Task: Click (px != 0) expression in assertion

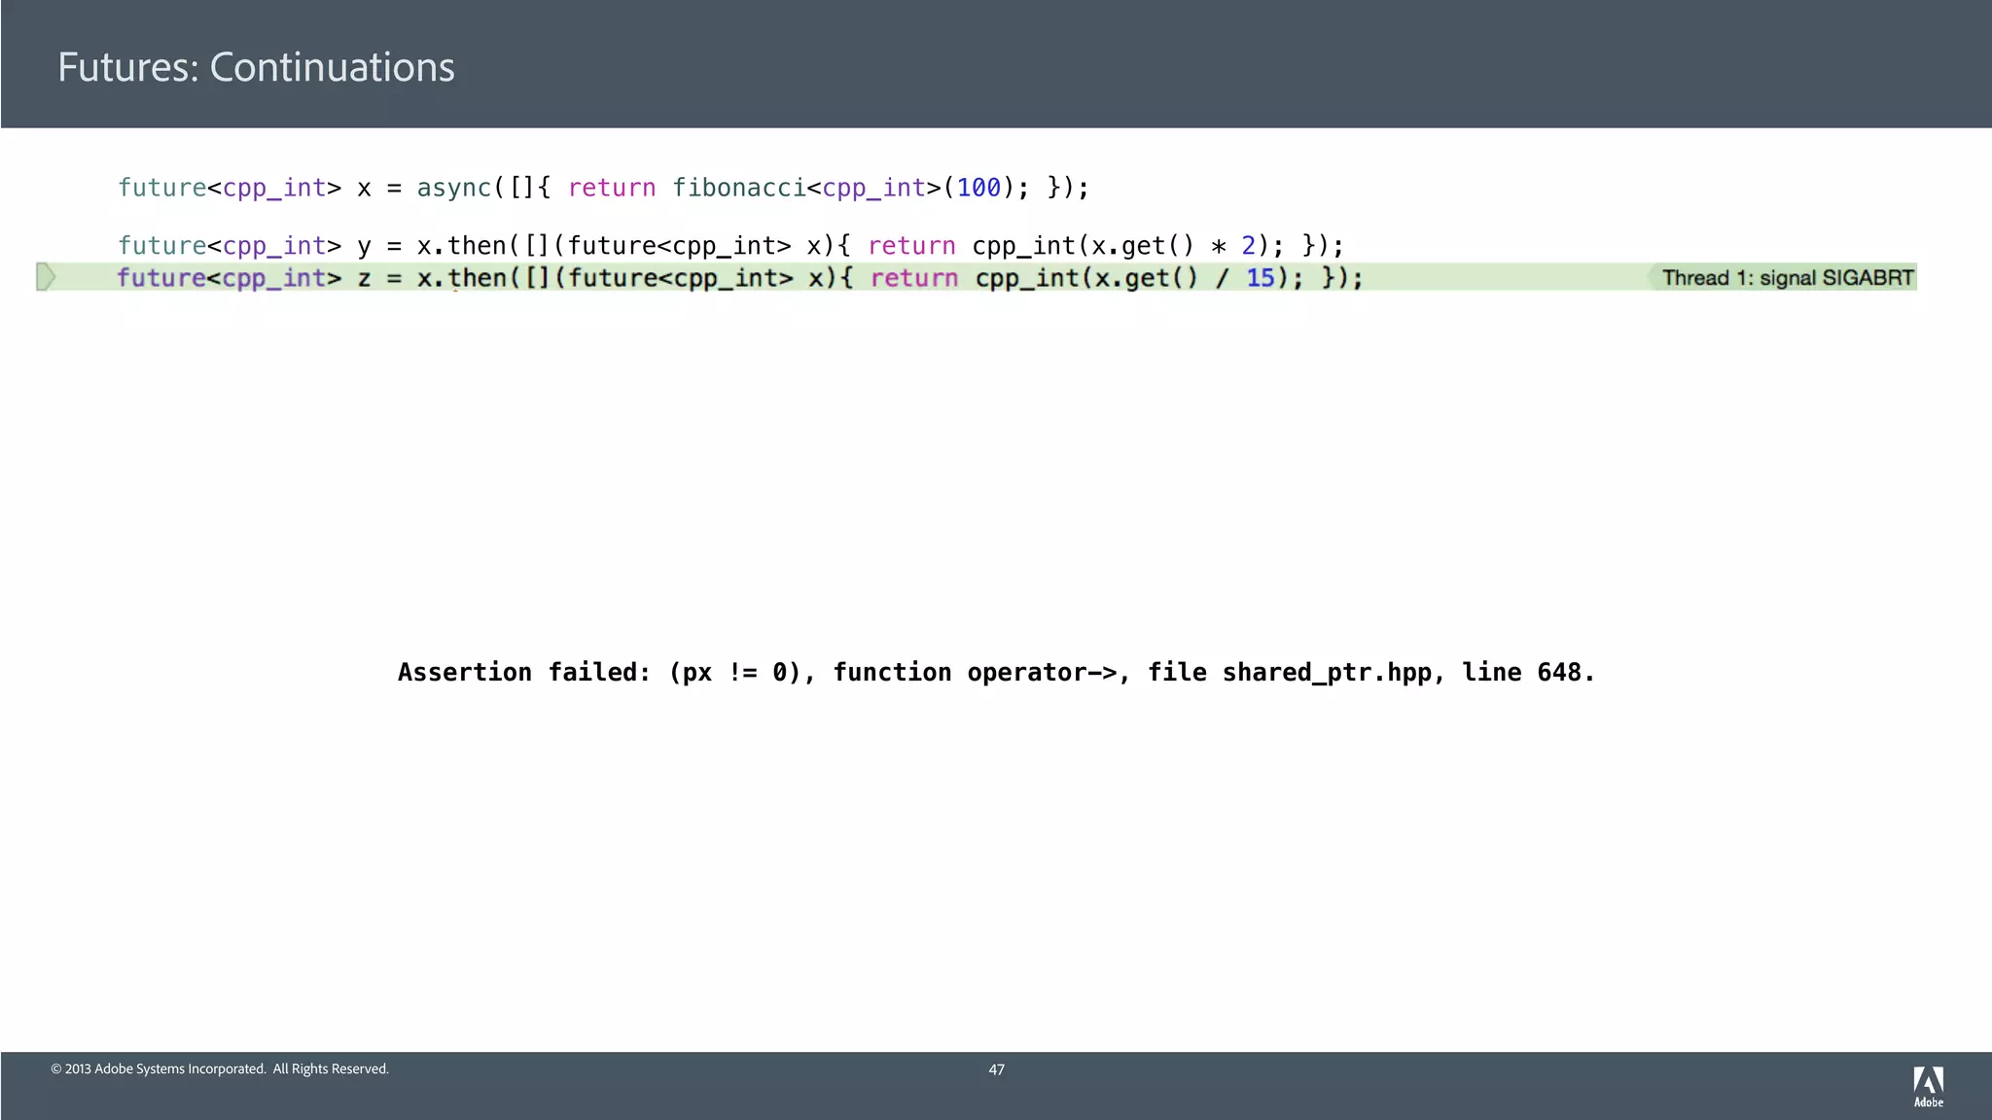Action: click(x=735, y=672)
